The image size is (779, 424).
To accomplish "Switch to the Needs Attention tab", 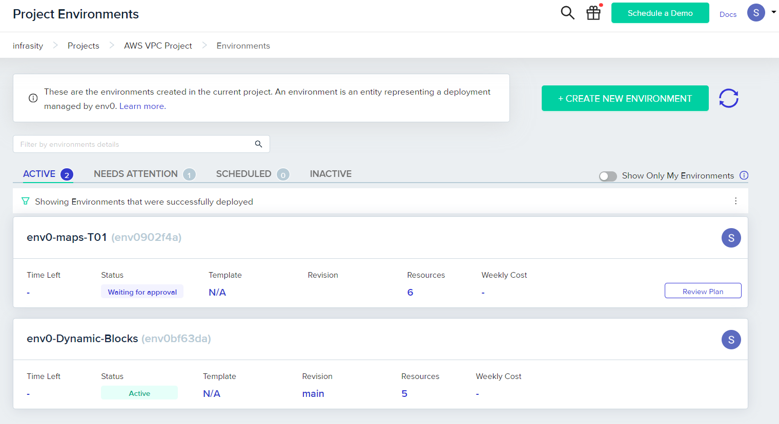I will (145, 174).
